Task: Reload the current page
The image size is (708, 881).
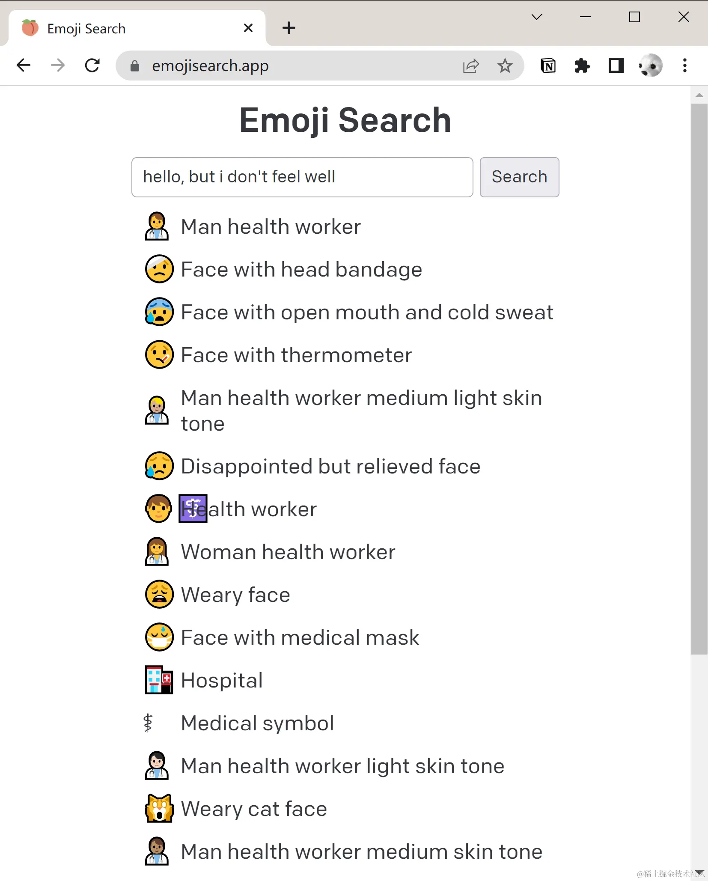Action: 92,65
